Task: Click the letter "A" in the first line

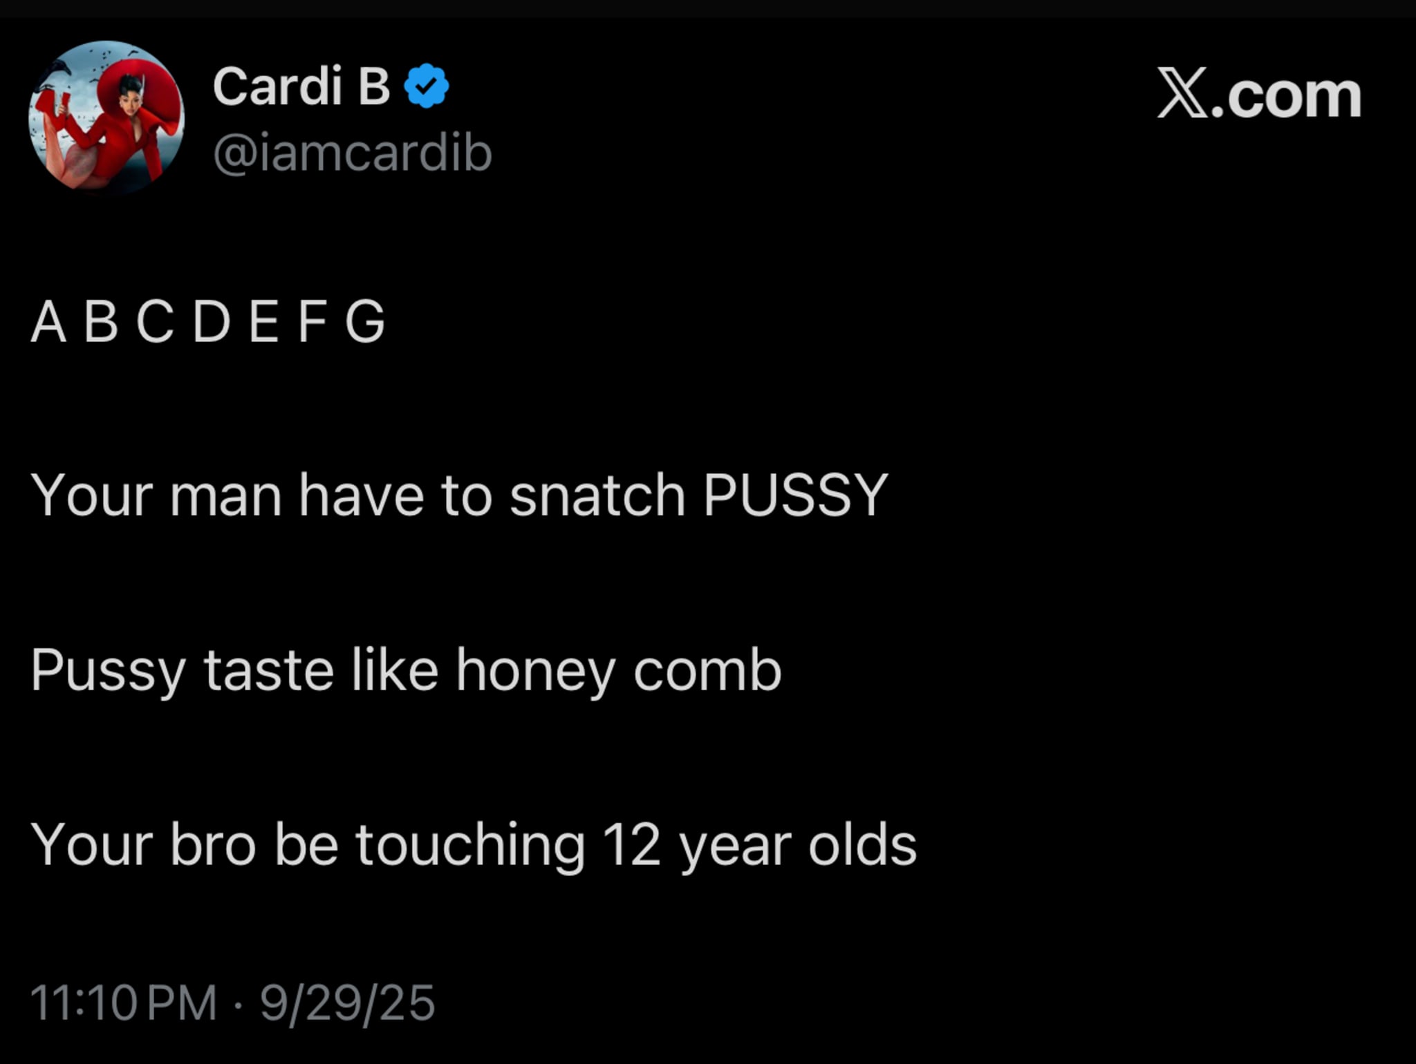Action: point(48,321)
